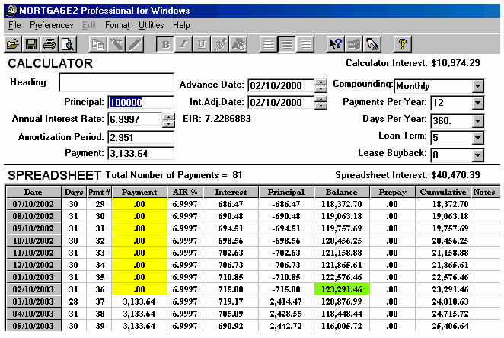Toggle the Bold formatting button

(166, 43)
